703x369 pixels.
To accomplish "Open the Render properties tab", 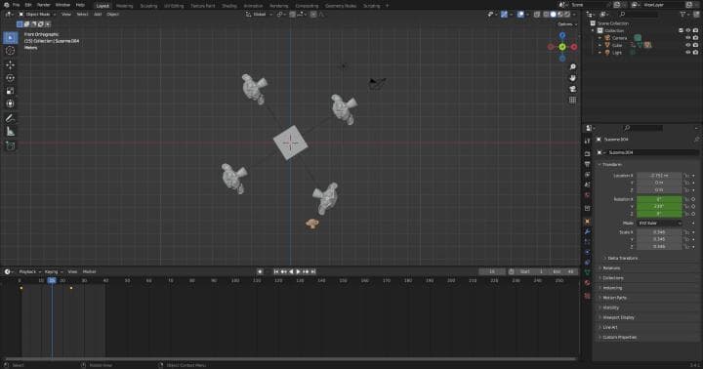I will [x=588, y=154].
